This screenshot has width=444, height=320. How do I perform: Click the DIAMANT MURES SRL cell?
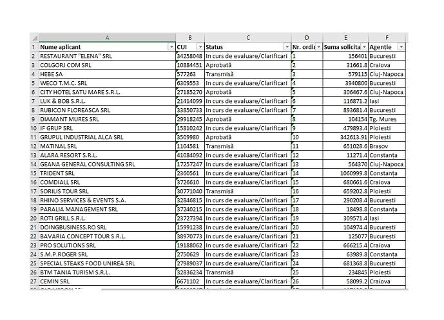pos(107,119)
